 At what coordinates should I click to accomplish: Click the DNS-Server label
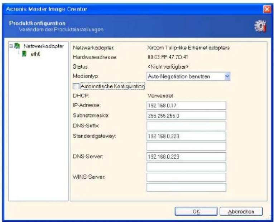[88, 157]
